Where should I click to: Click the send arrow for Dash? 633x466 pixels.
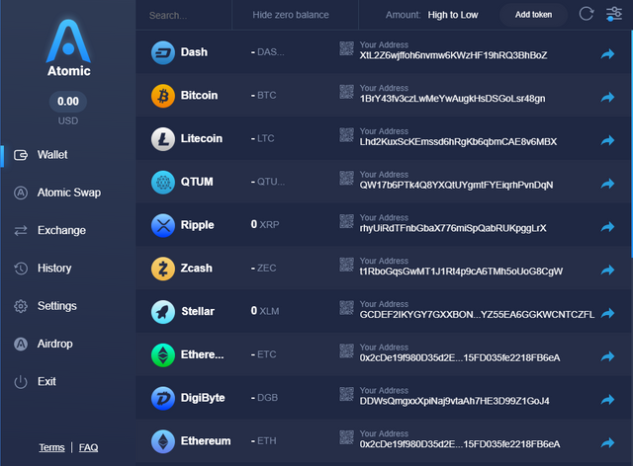click(607, 54)
